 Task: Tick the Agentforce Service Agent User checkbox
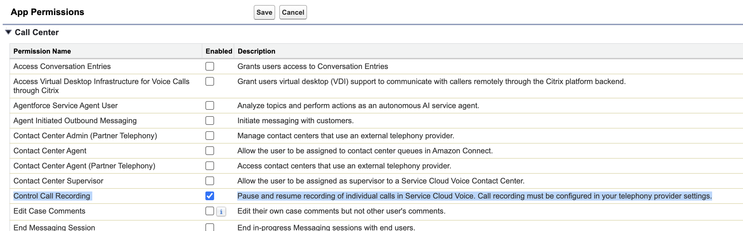210,105
